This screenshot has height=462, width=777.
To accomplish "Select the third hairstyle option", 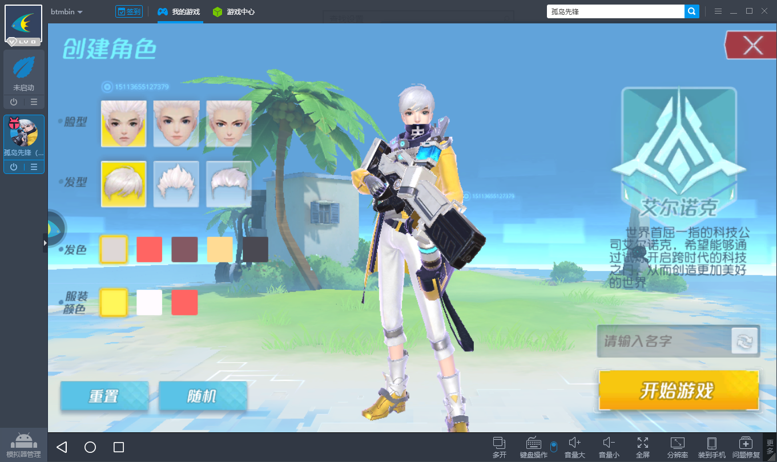I will [229, 184].
